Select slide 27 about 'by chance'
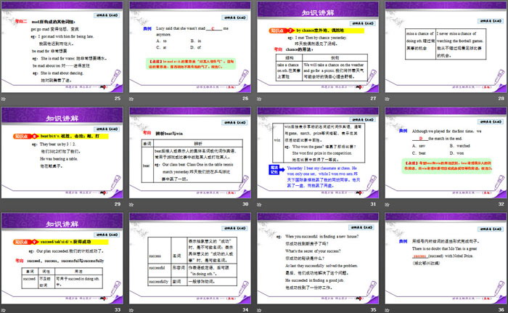This screenshot has width=508, height=313. (317, 46)
